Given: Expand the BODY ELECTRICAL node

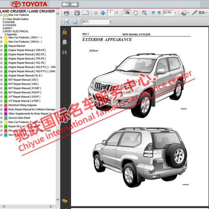Looking at the screenshot, I should (x=4, y=31).
